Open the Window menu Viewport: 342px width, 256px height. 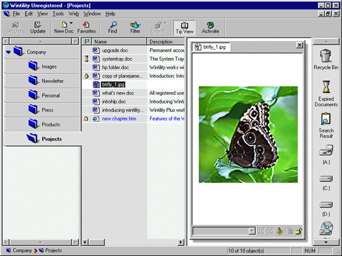pyautogui.click(x=93, y=13)
